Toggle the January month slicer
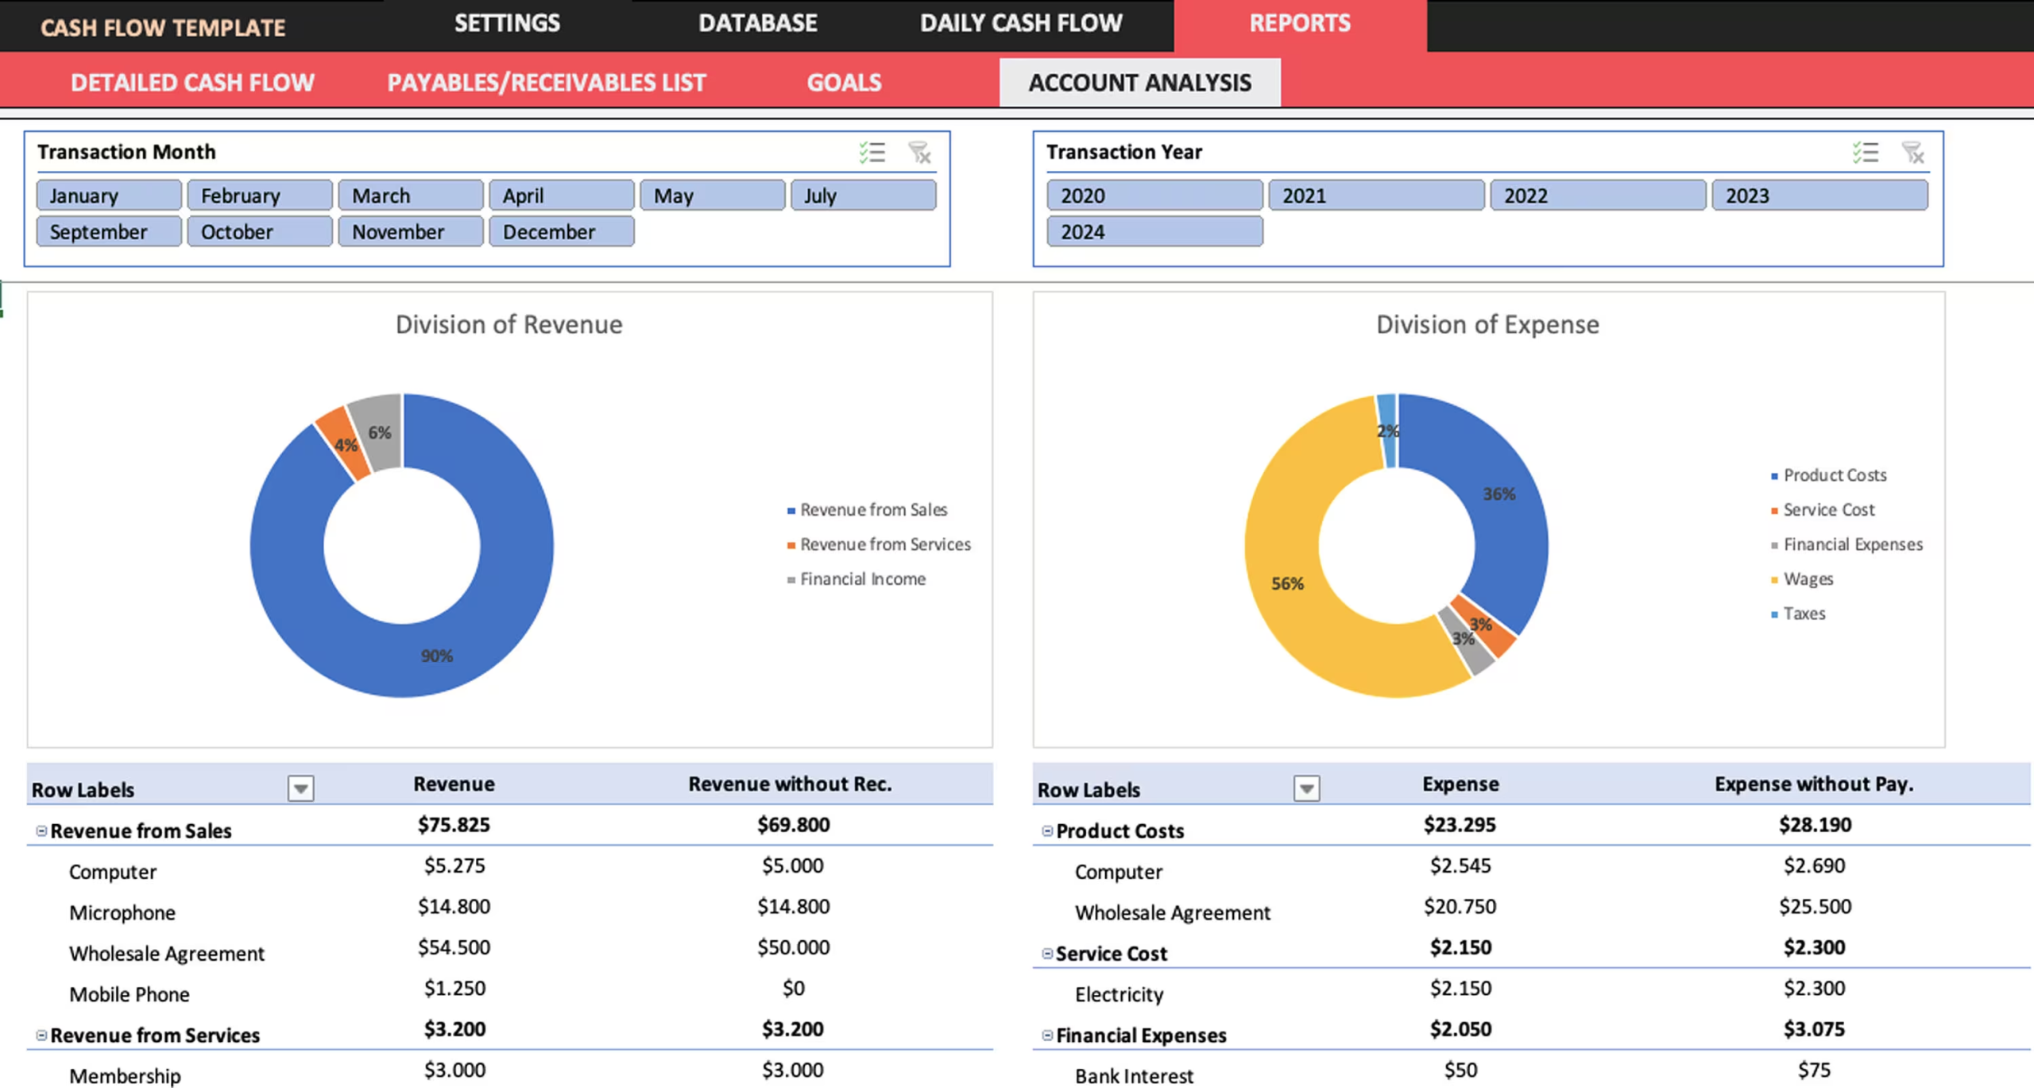Viewport: 2034px width, 1088px height. 109,196
